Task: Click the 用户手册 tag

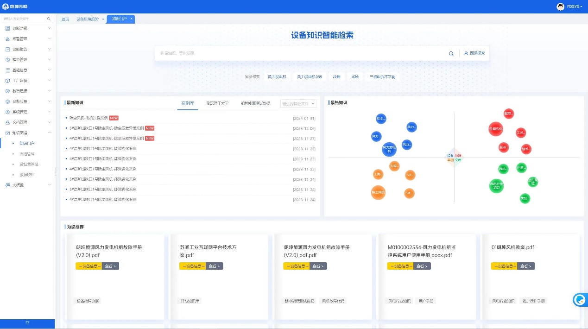Action: (x=425, y=301)
